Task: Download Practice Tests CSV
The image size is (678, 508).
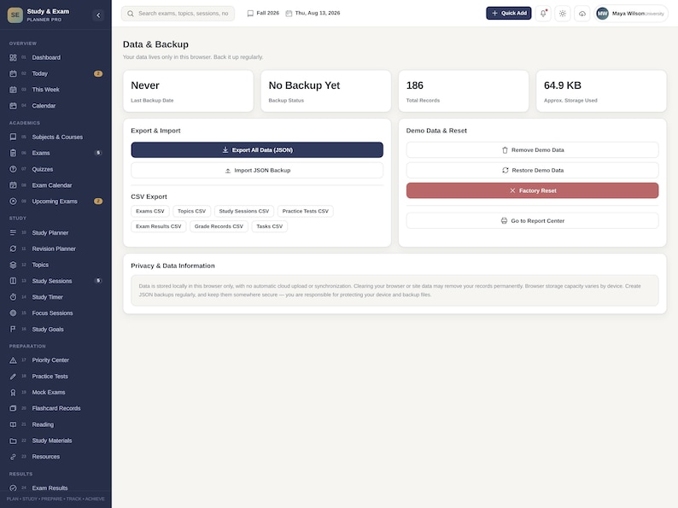Action: [306, 212]
